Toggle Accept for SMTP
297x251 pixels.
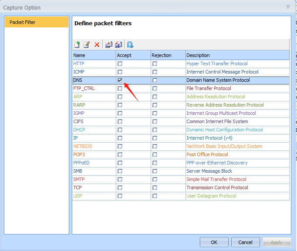tap(120, 180)
